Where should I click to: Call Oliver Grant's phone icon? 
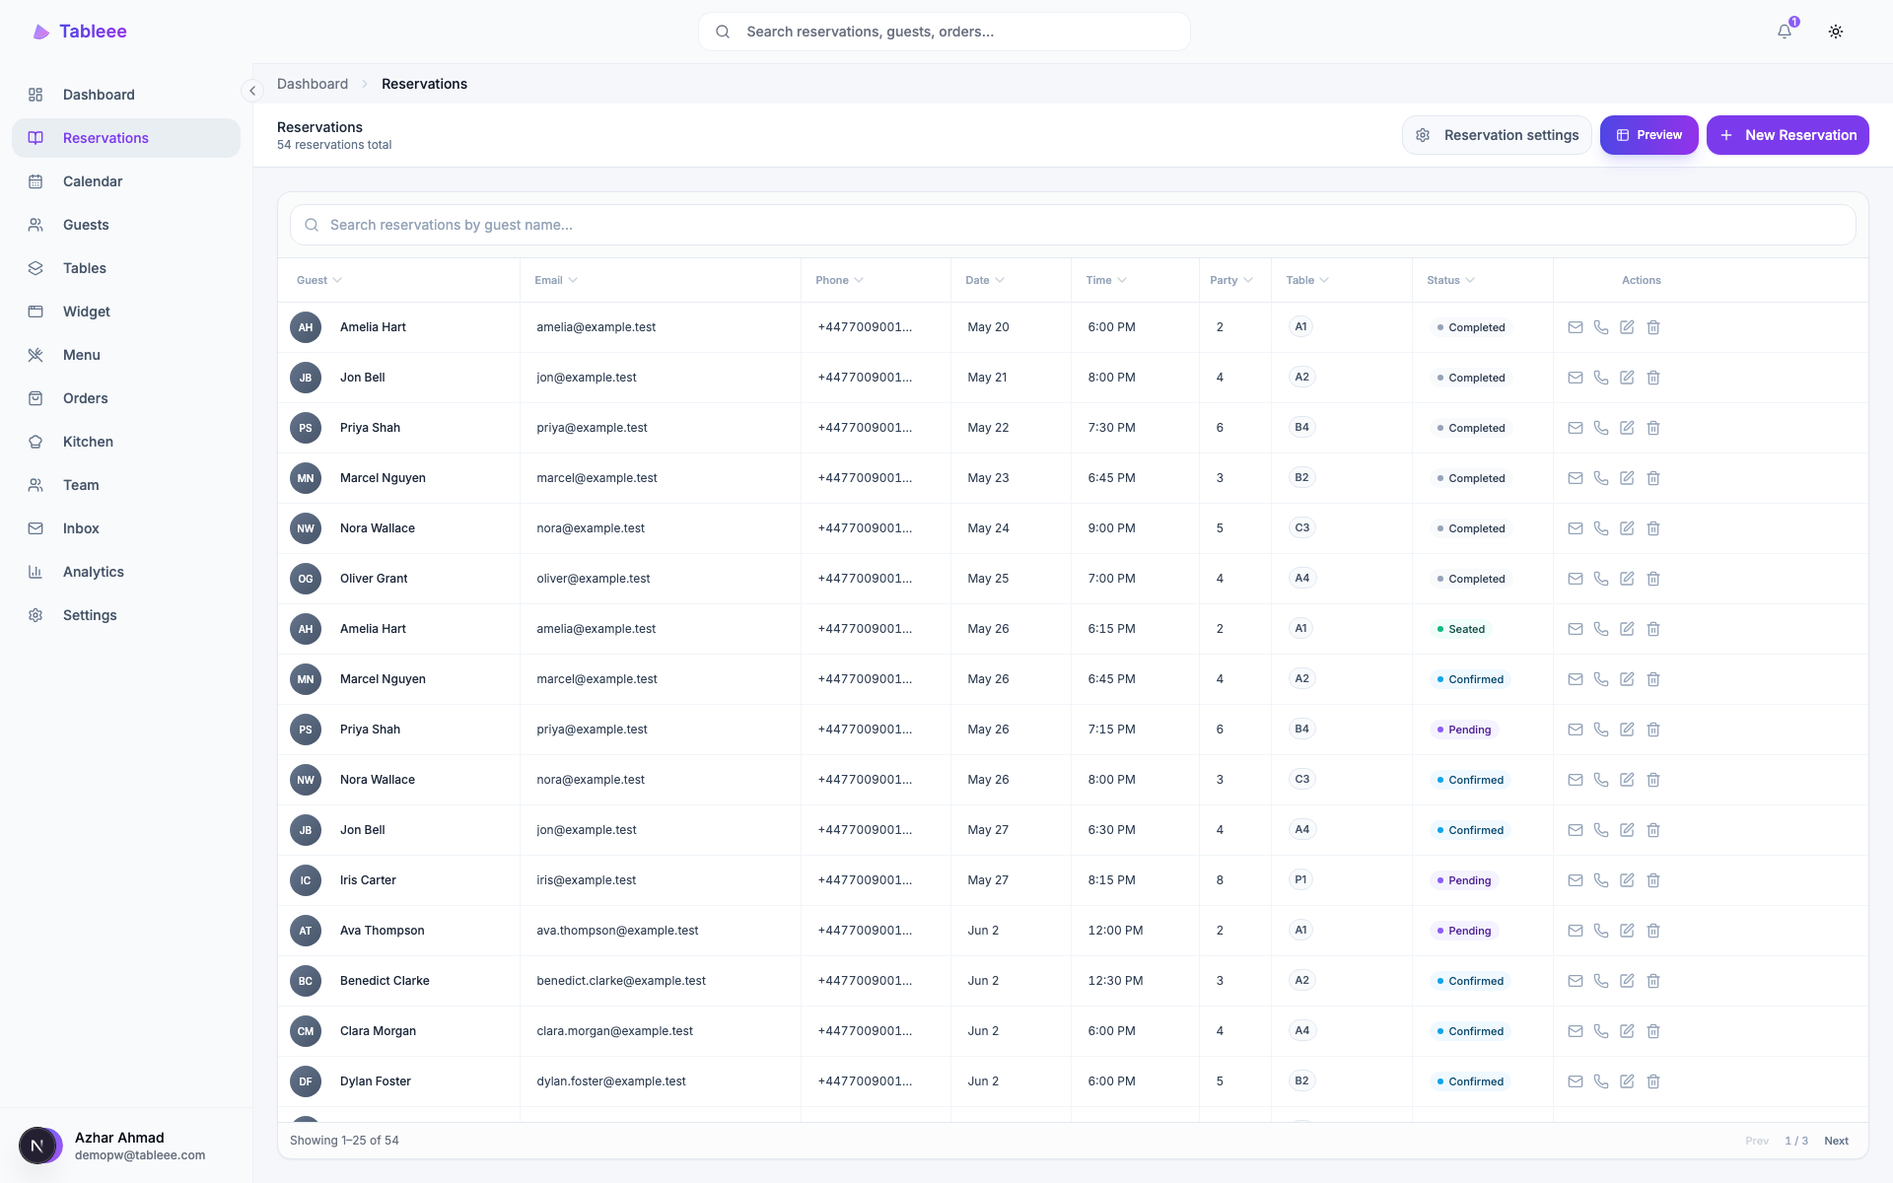(x=1601, y=579)
